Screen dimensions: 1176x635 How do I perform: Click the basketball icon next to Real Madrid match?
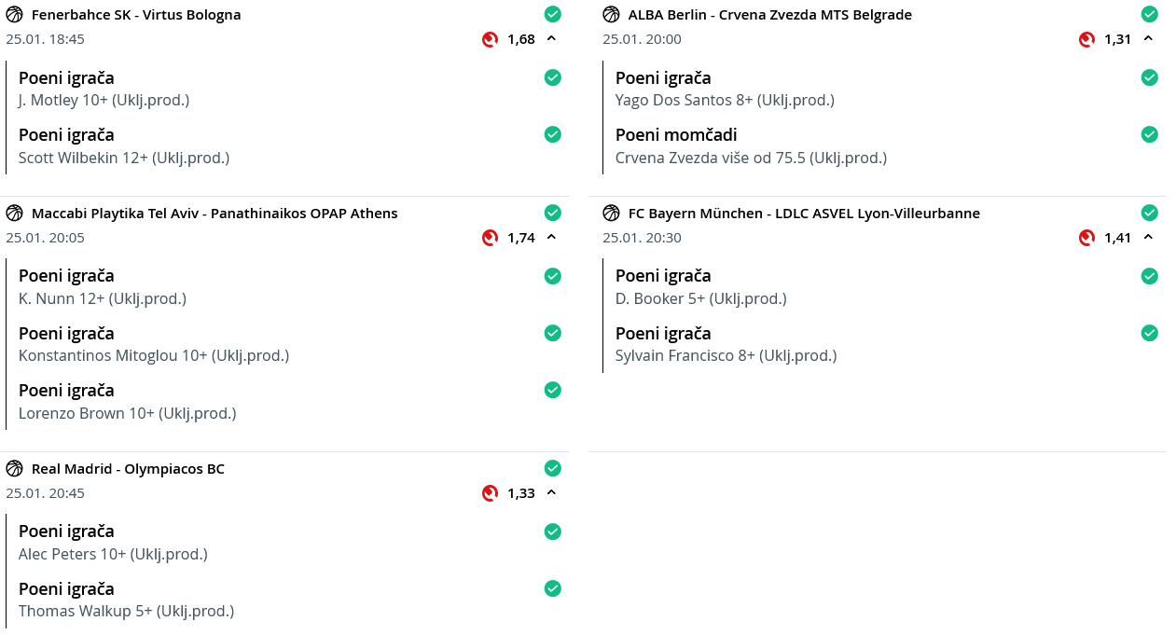pyautogui.click(x=14, y=469)
